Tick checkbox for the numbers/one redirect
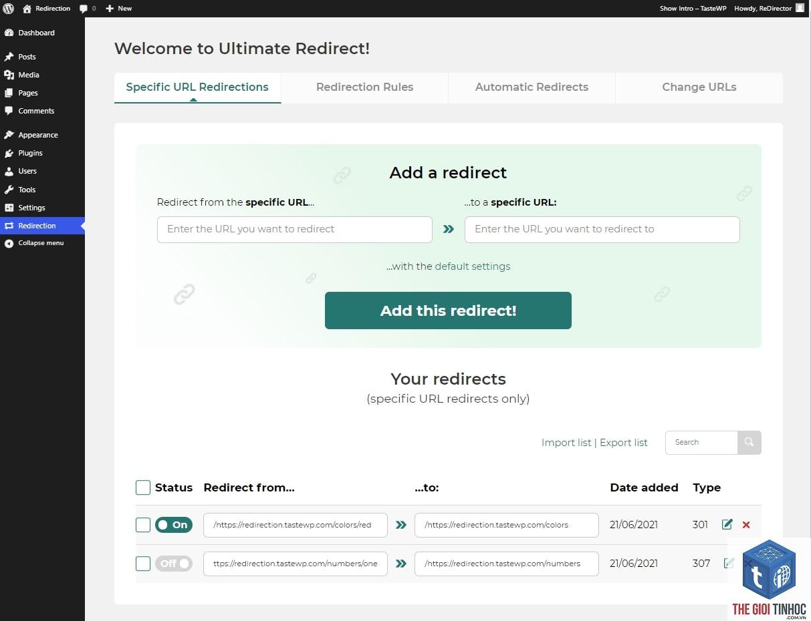 coord(143,564)
